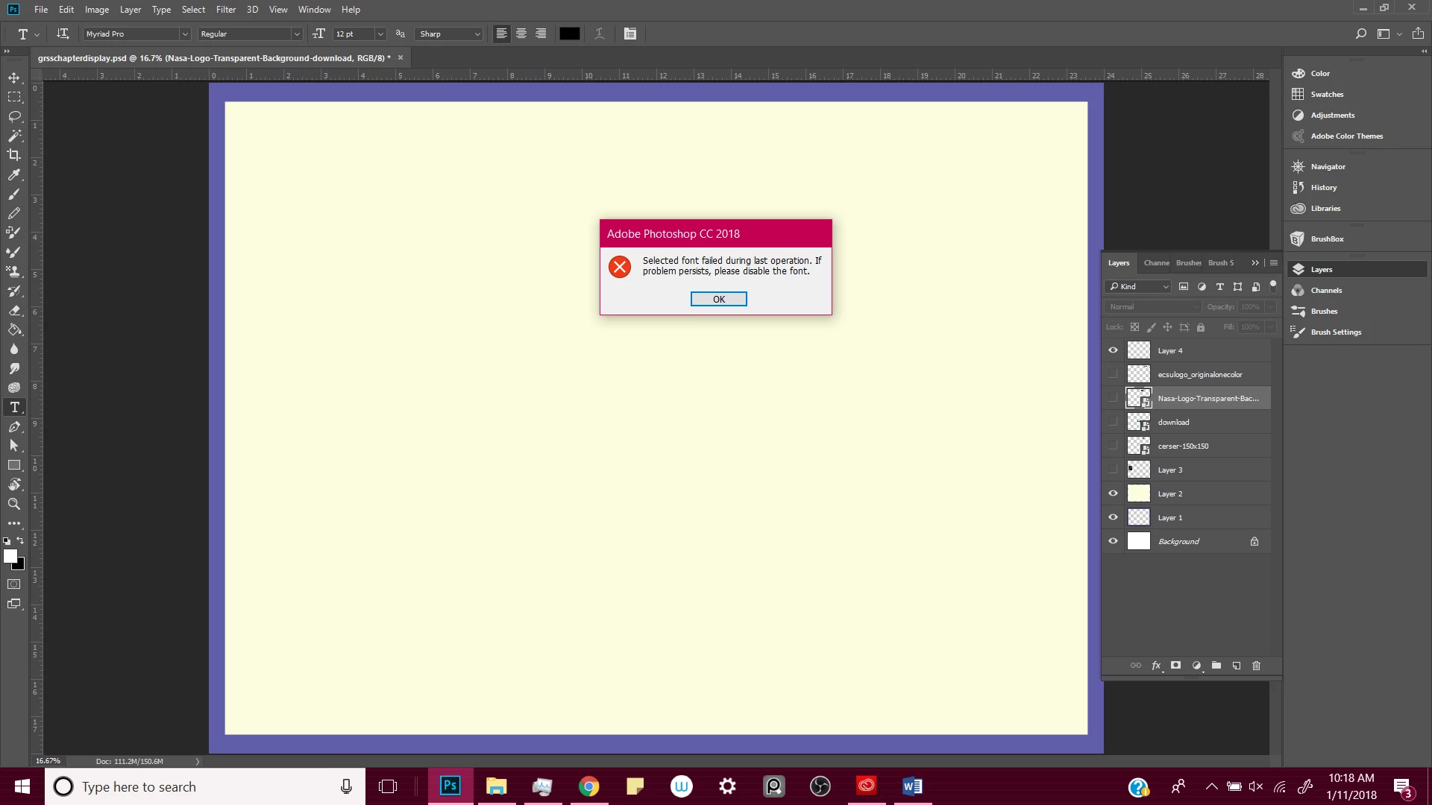
Task: Click the black text color swatch
Action: point(569,34)
